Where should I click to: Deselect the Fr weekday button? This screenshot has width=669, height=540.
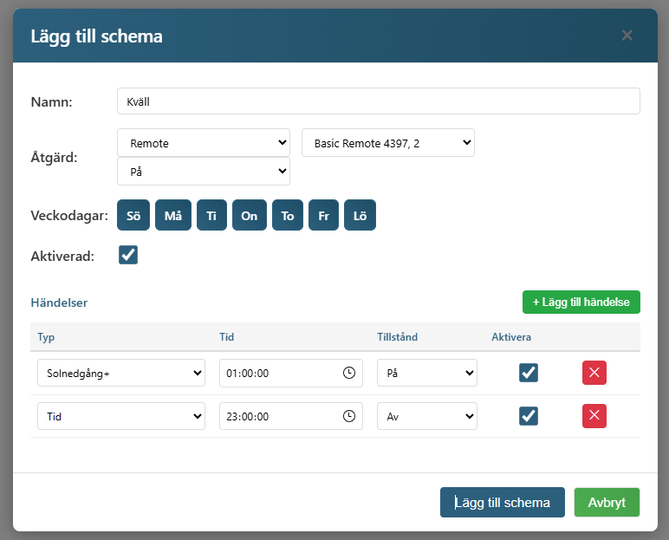[x=323, y=216]
